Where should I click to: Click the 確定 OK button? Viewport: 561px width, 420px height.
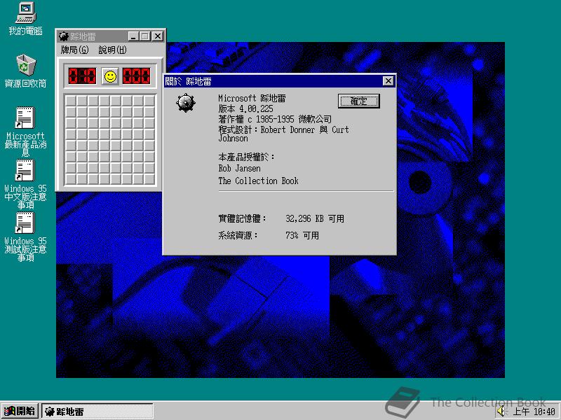point(358,101)
